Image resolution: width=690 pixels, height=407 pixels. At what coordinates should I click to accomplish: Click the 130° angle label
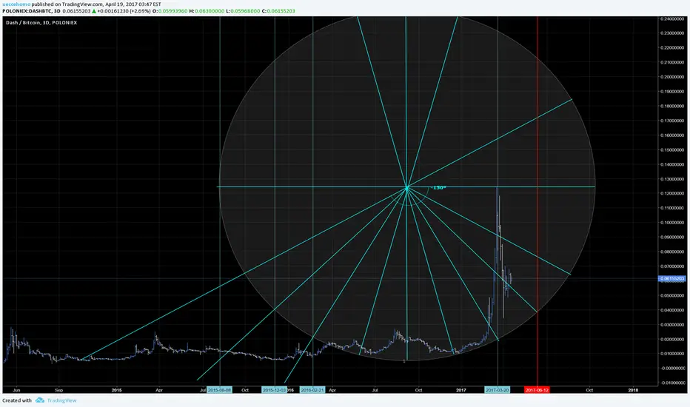click(439, 187)
